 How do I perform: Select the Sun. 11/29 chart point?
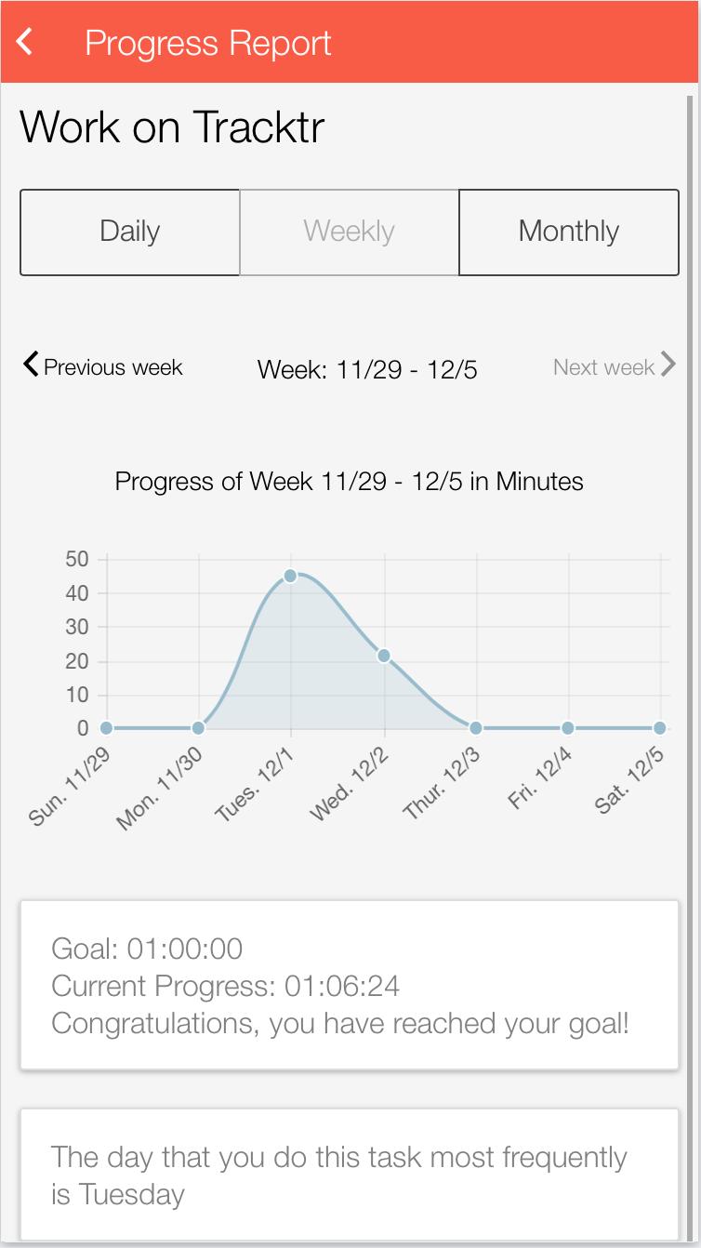106,727
